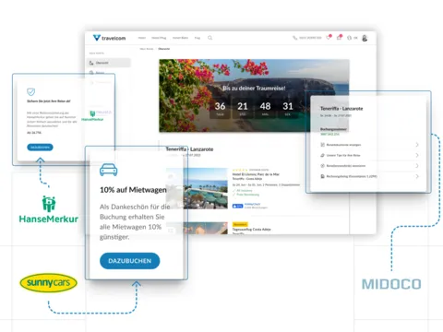Open the wishlist heart icon with badge

[329, 38]
